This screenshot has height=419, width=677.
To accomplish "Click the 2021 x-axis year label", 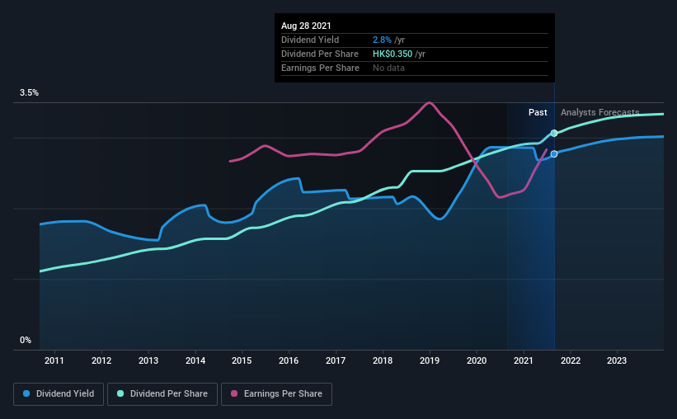I will coord(524,360).
